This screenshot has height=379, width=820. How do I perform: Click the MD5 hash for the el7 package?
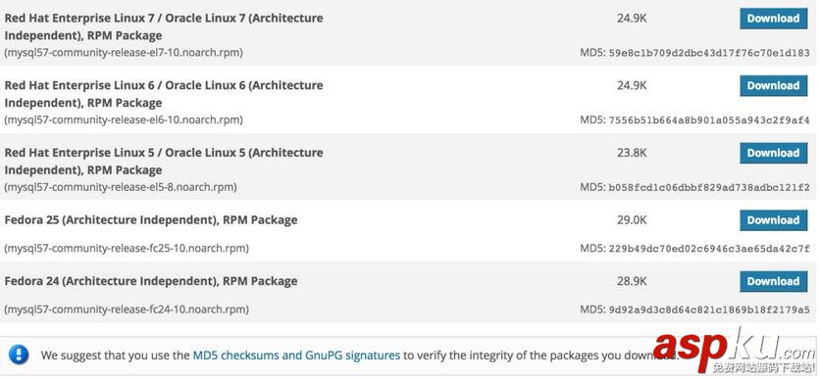coord(709,53)
